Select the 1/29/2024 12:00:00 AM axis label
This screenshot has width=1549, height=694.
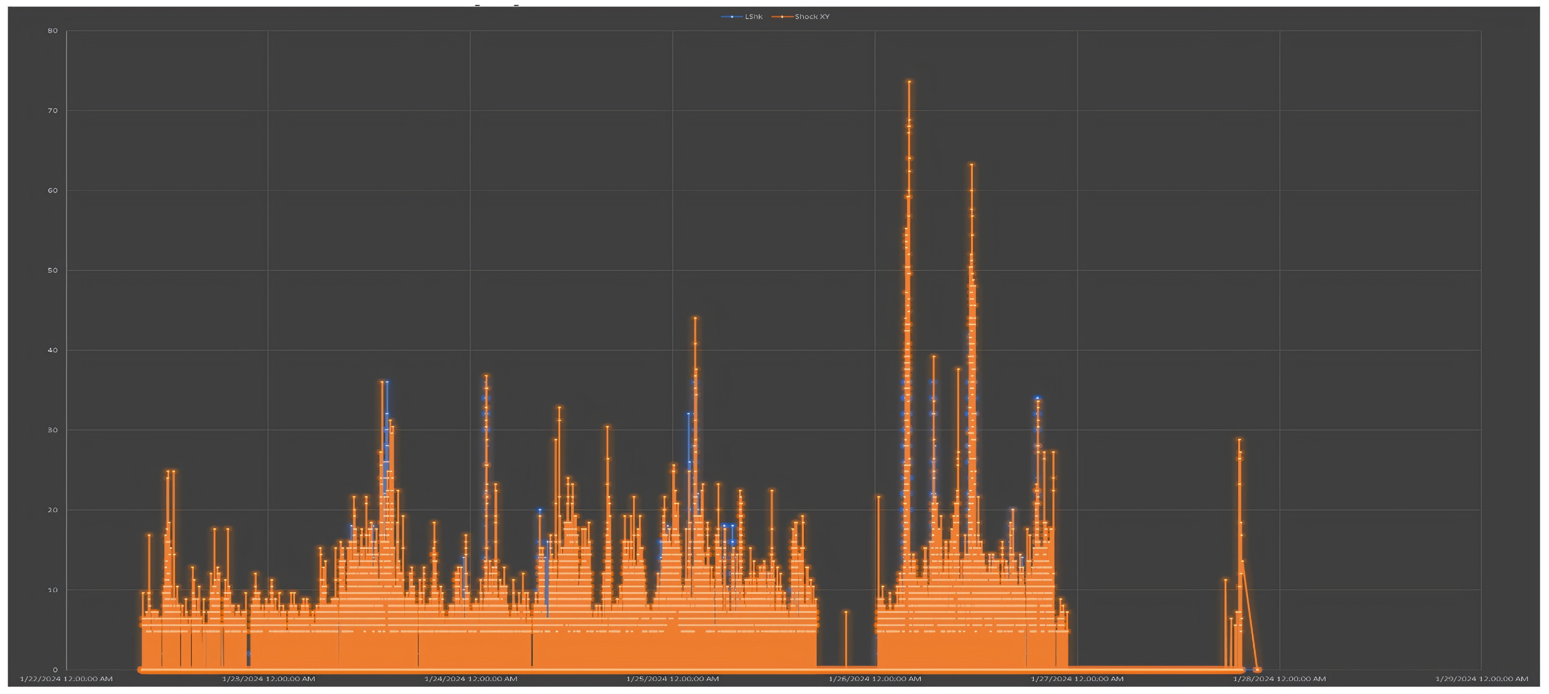(1481, 679)
